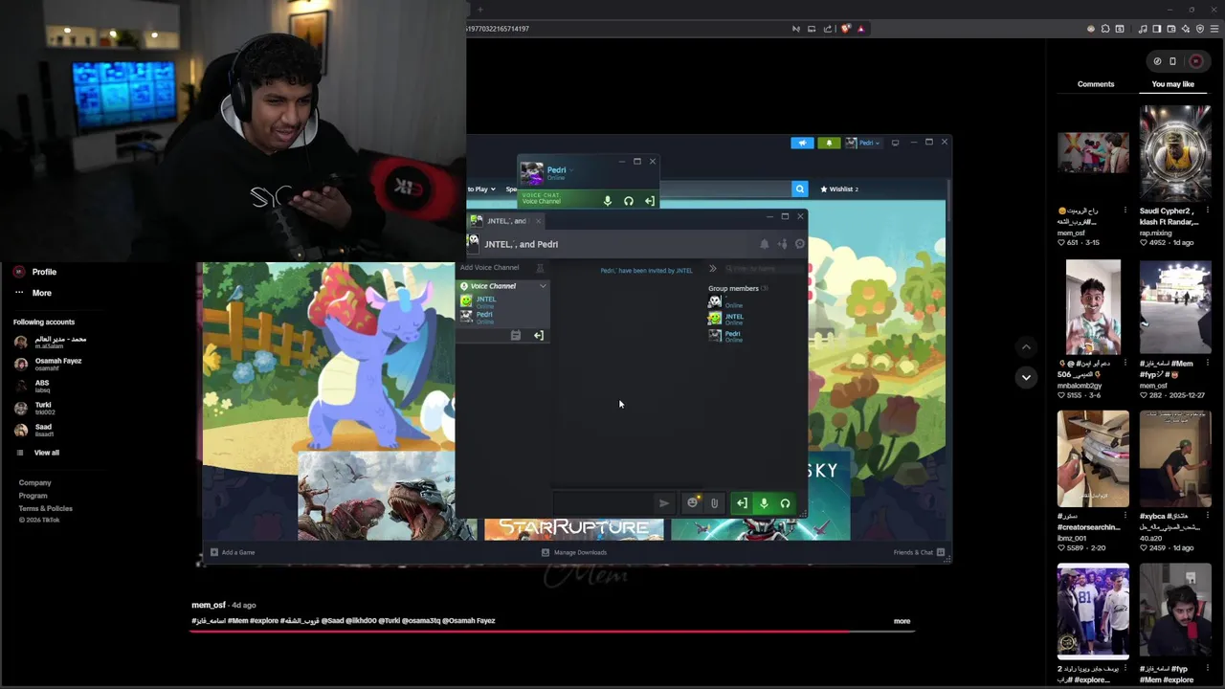This screenshot has height=689, width=1225.
Task: Open group chat settings gear
Action: [800, 244]
